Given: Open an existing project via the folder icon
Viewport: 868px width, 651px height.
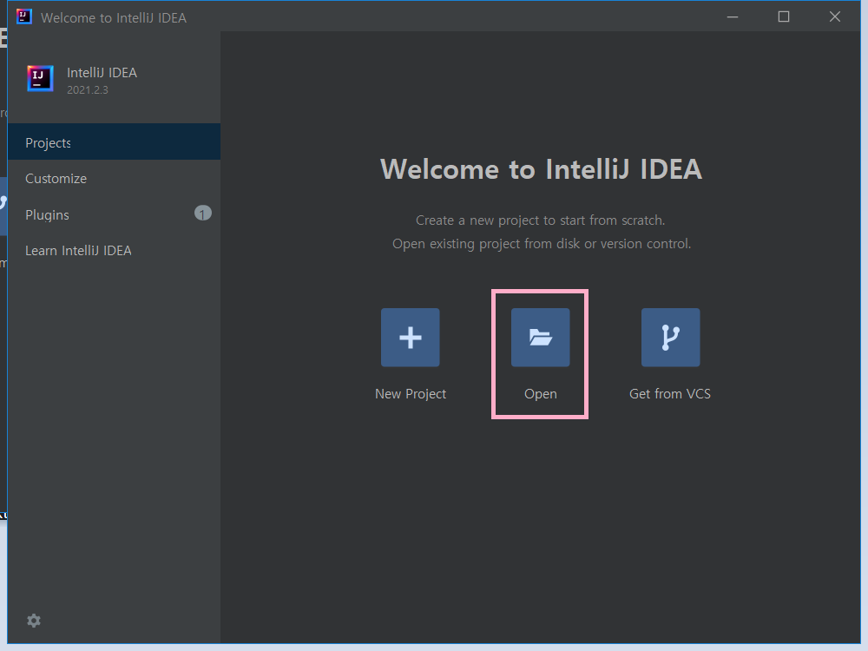Looking at the screenshot, I should click(540, 337).
